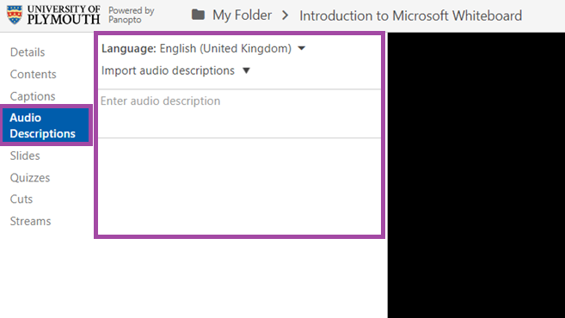
Task: Open the Language dropdown arrow
Action: click(x=302, y=48)
